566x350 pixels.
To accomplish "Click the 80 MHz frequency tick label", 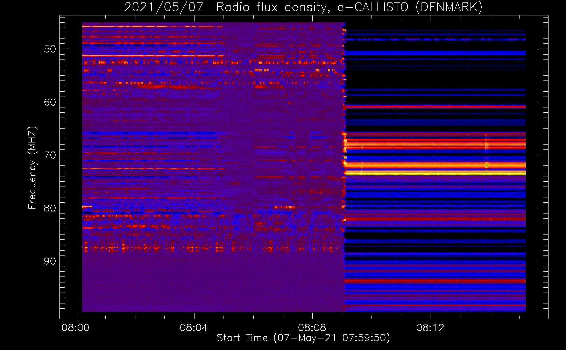I will click(50, 208).
